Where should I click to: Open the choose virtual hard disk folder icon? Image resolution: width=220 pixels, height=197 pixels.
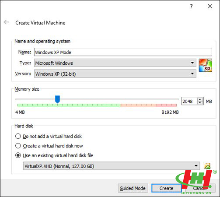click(207, 166)
